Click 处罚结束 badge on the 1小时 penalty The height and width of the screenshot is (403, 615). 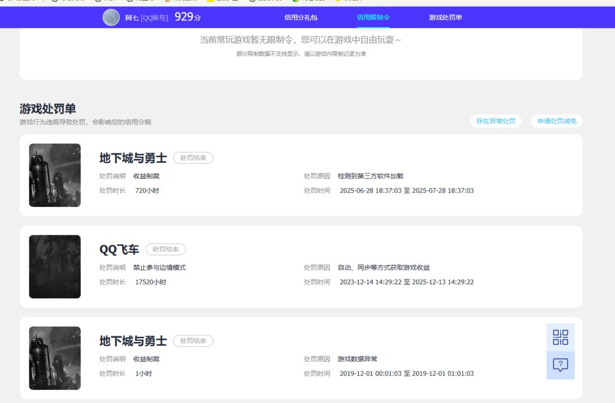pyautogui.click(x=193, y=341)
